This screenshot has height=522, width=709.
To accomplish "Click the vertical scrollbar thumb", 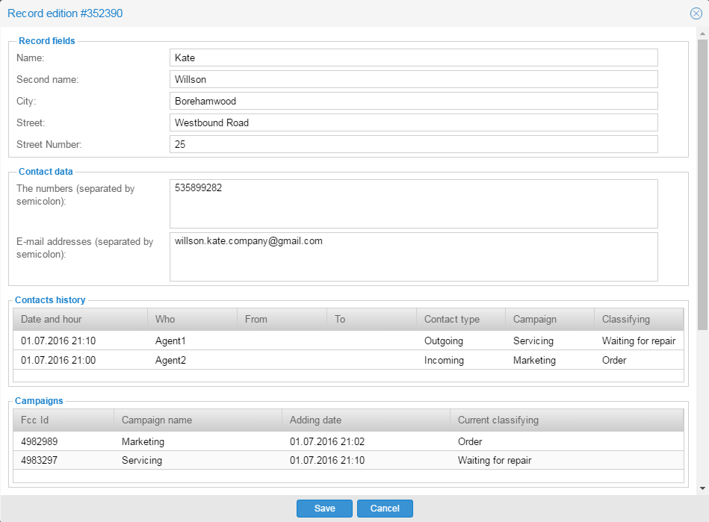I will click(x=702, y=184).
